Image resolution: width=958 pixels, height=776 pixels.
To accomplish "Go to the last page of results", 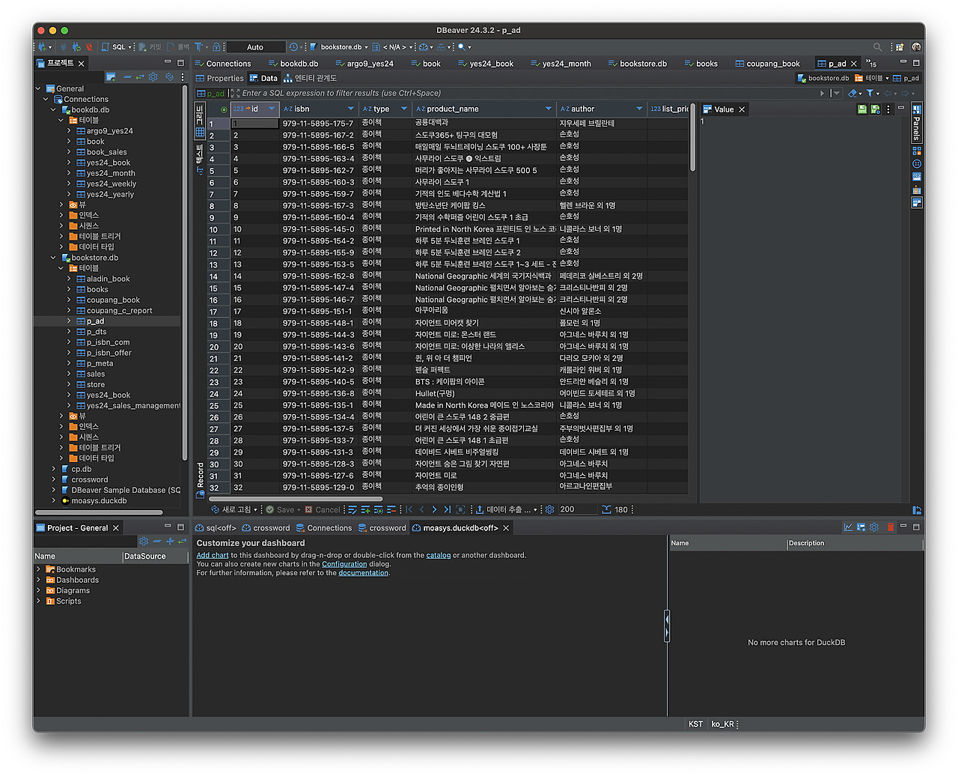I will 447,509.
